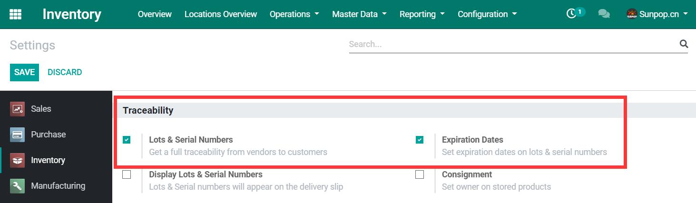
Task: Open the conversations chat icon
Action: (604, 14)
